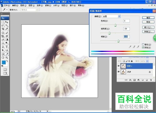
Task: Delete layer using the trash icon
Action: (x=151, y=80)
